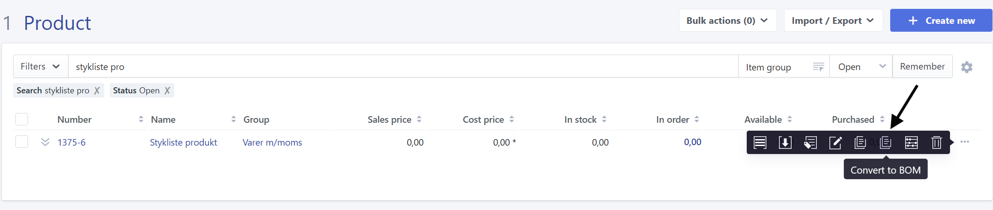Viewport: 993px width, 210px height.
Task: Click the abacus-style icon in row toolbar
Action: 911,142
